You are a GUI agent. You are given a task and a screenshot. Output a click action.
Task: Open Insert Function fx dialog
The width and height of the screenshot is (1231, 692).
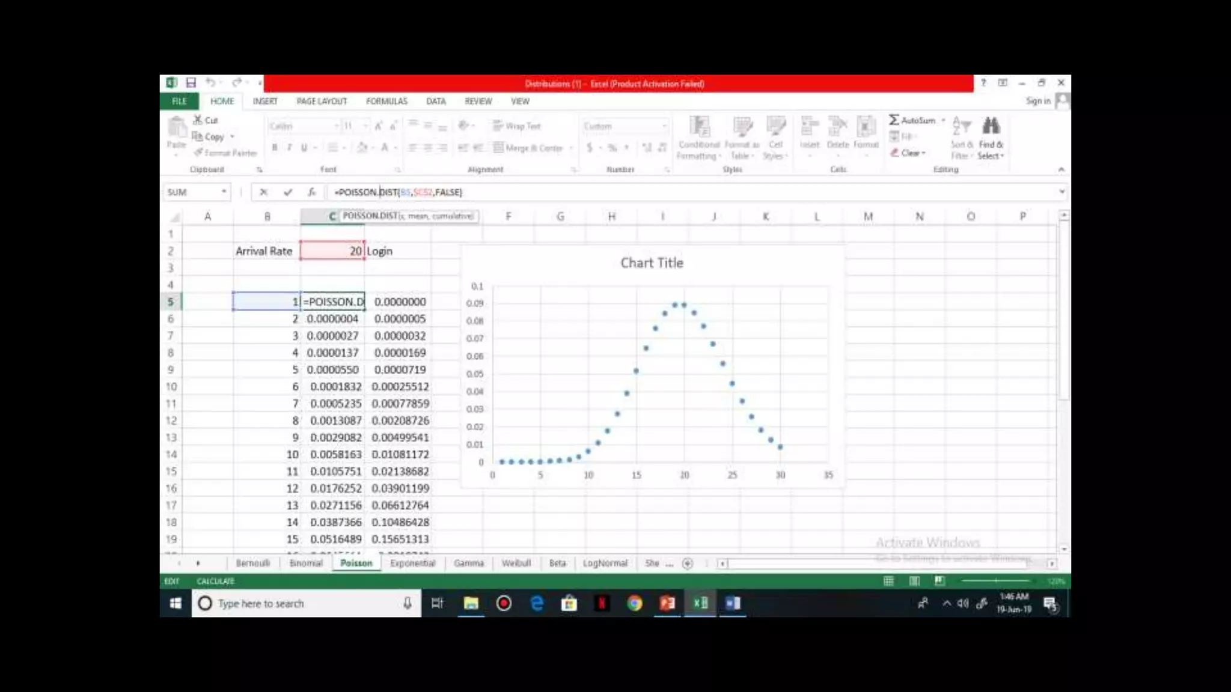(311, 192)
